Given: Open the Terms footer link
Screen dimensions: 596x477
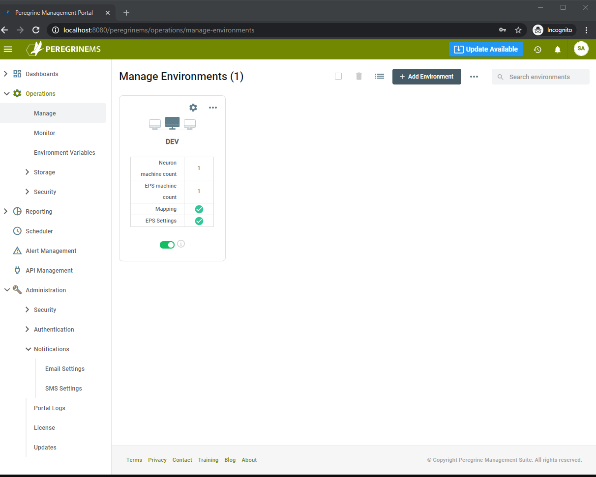Looking at the screenshot, I should [134, 460].
